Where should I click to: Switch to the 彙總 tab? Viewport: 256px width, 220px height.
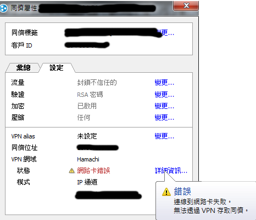coord(23,68)
